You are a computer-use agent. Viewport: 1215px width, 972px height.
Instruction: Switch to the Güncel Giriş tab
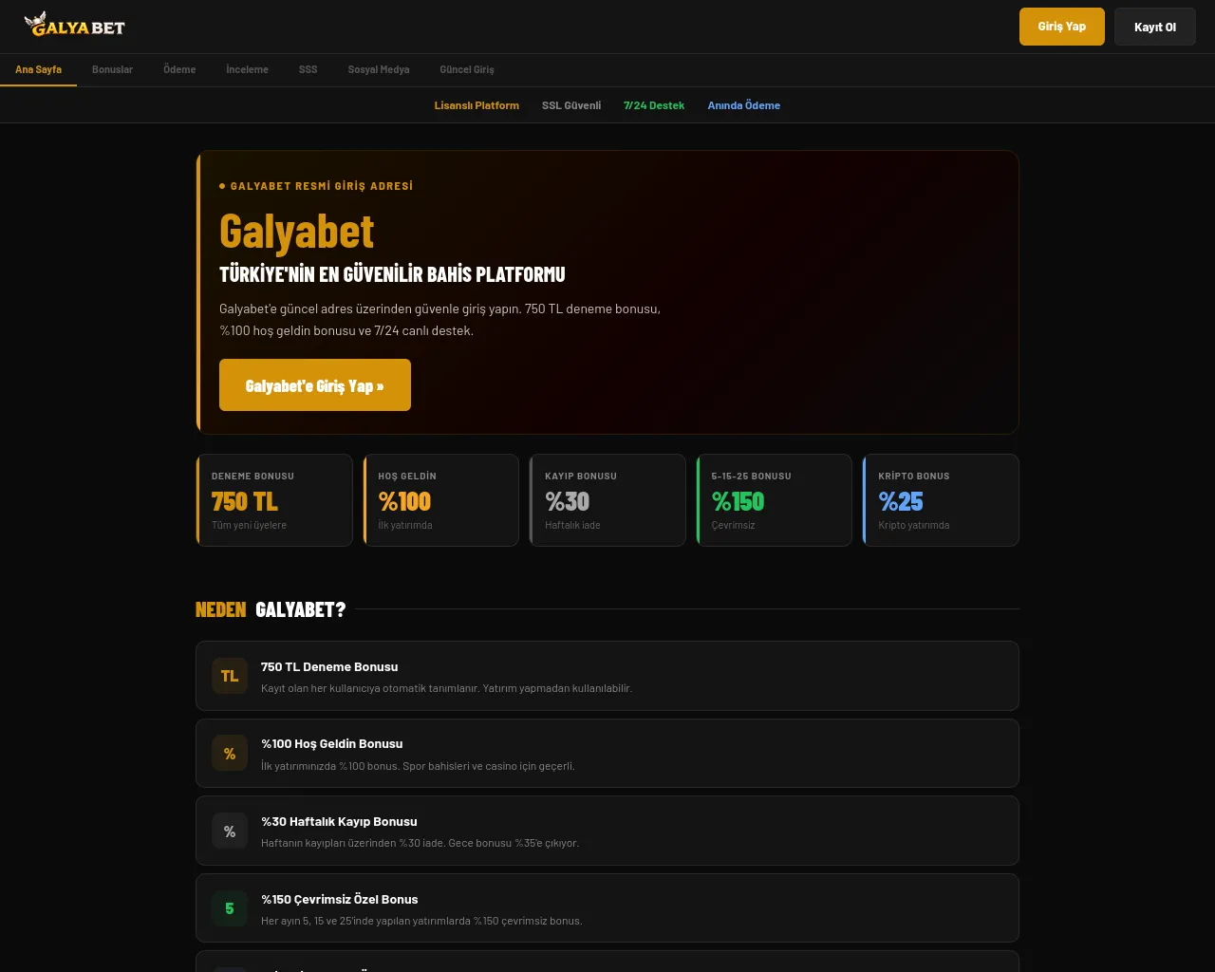point(467,69)
